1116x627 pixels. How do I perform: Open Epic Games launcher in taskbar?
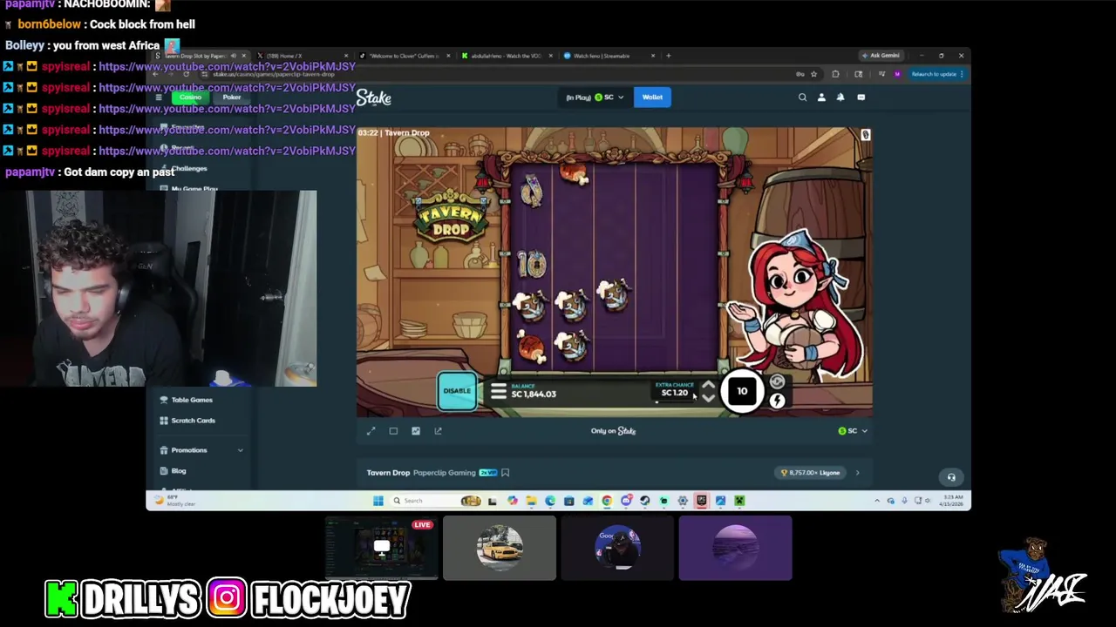(701, 501)
